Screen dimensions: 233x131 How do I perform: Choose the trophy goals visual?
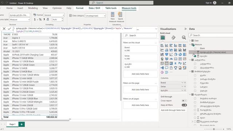coord(175,68)
